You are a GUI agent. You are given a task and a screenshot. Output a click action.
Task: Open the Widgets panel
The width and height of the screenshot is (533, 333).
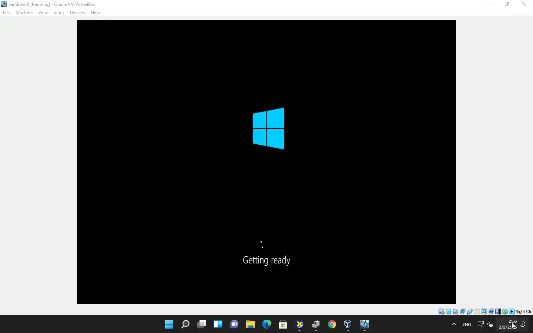click(x=218, y=324)
